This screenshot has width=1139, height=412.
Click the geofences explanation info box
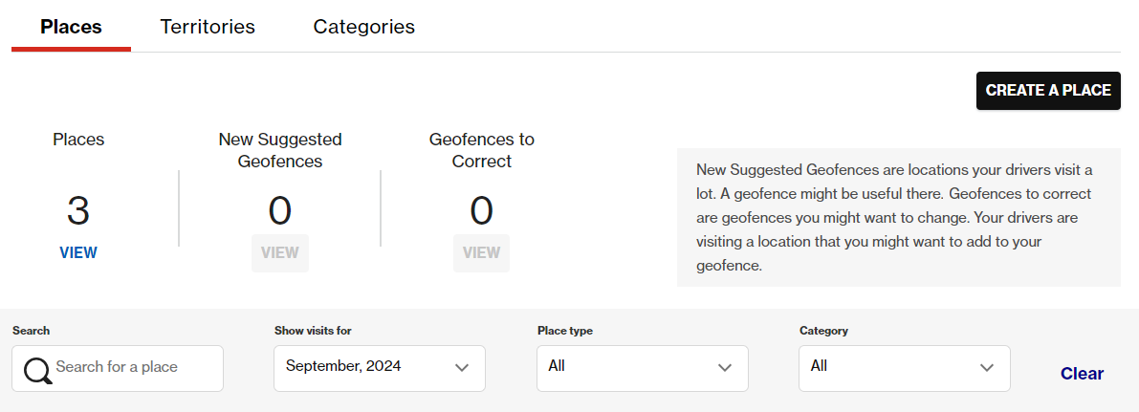tap(899, 218)
